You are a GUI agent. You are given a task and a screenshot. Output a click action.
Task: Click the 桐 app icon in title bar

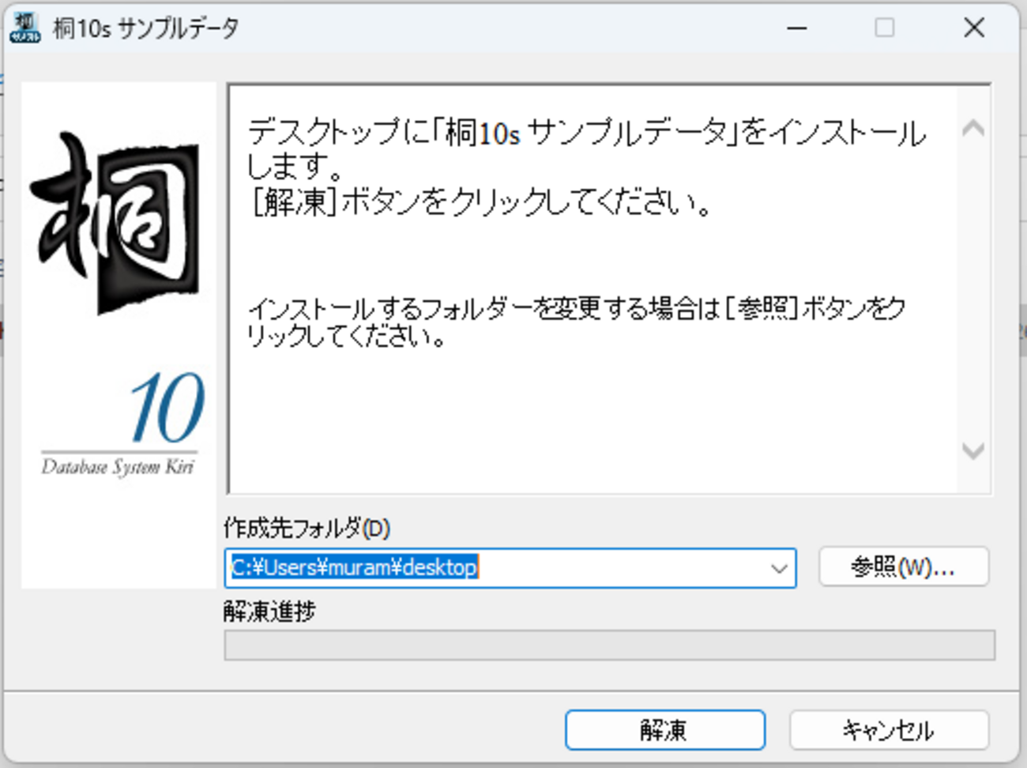click(24, 27)
